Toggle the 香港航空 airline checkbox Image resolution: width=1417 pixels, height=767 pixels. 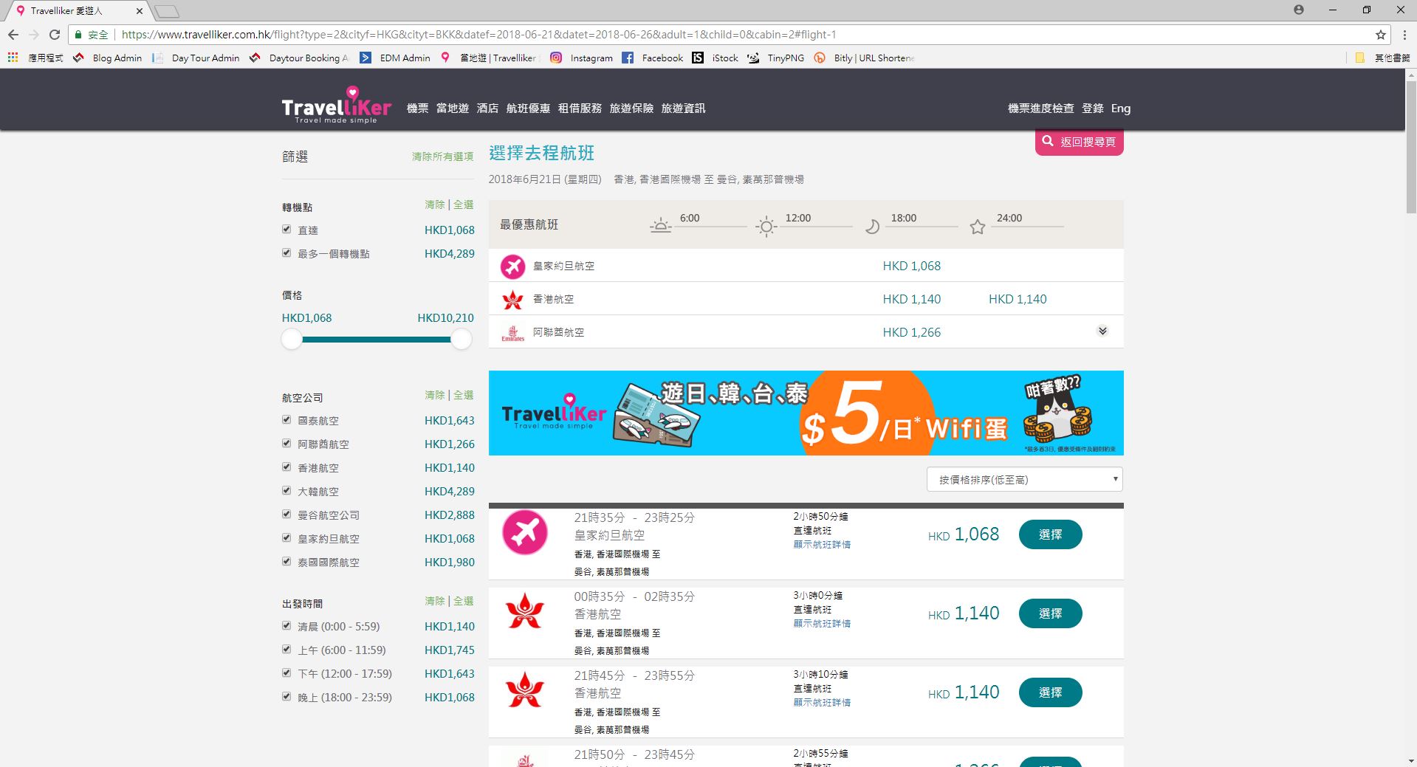coord(287,467)
